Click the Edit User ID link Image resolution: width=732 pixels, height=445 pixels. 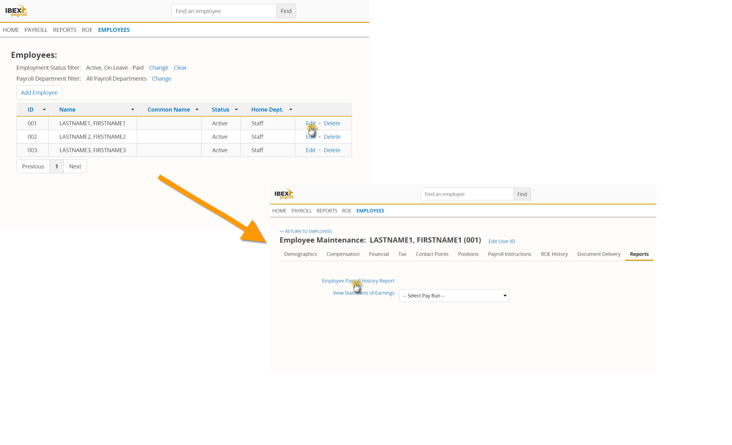(502, 241)
